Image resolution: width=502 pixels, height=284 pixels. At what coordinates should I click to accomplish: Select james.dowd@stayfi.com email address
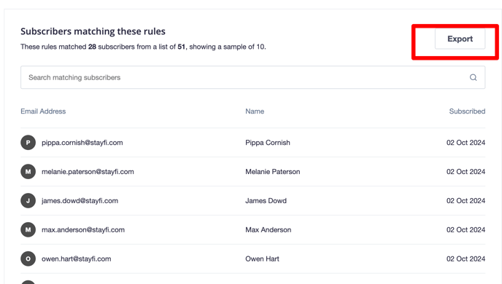coord(80,201)
